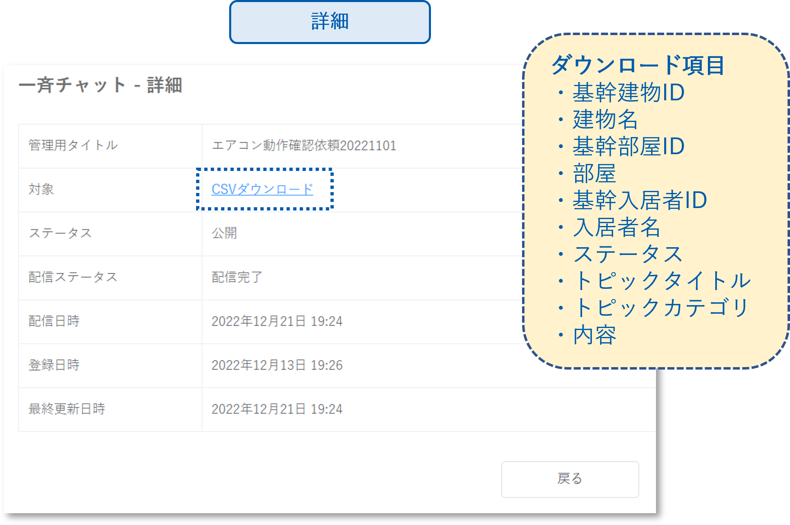The width and height of the screenshot is (790, 525).
Task: Click the 最終更新日時 row label
Action: click(x=67, y=409)
